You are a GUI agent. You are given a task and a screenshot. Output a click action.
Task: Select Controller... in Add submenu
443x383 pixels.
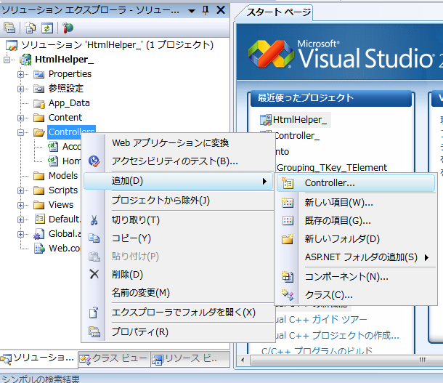[356, 183]
